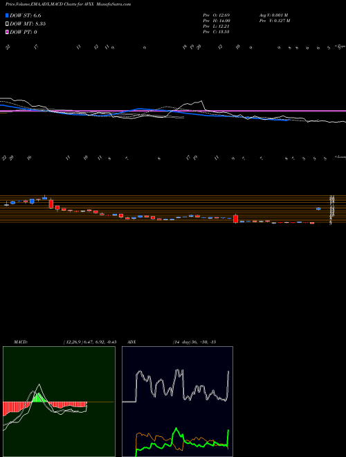Select the 'DOW MT: 8.33' legend label
Image resolution: width=346 pixels, height=457 pixels.
click(28, 24)
